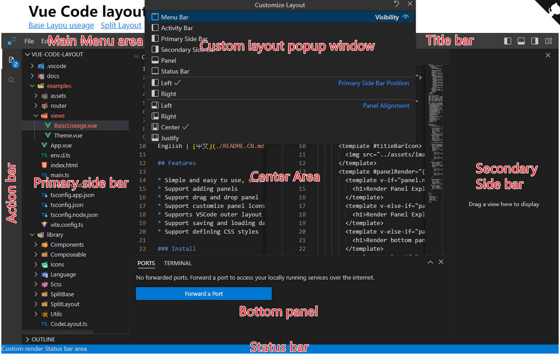Expand the SplitBase folder
The width and height of the screenshot is (560, 354).
tap(75, 294)
